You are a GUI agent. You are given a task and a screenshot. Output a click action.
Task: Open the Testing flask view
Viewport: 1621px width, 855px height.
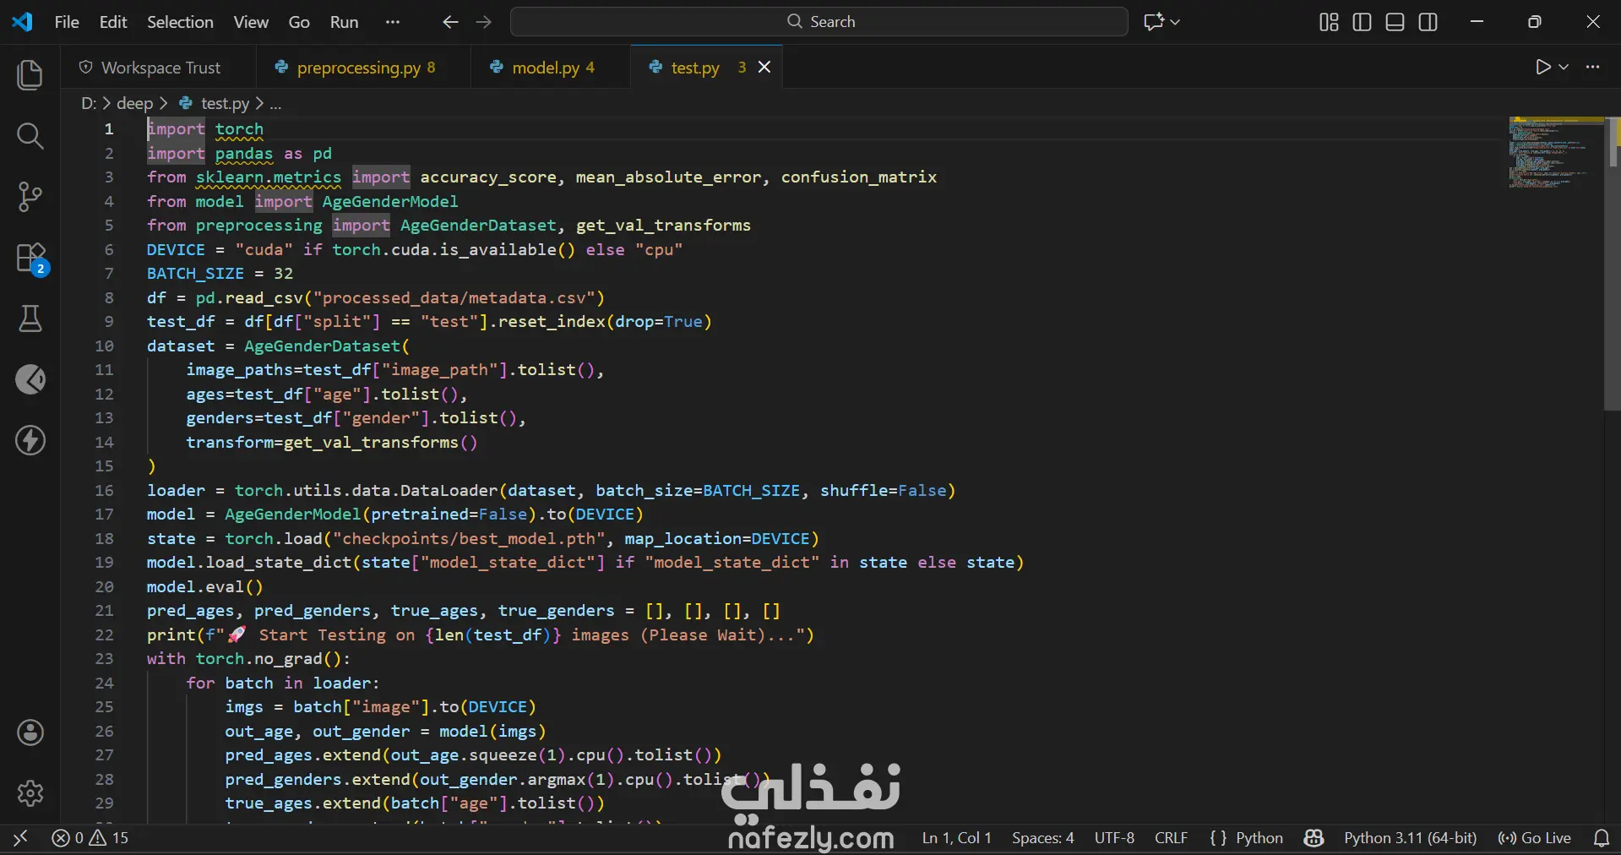30,319
